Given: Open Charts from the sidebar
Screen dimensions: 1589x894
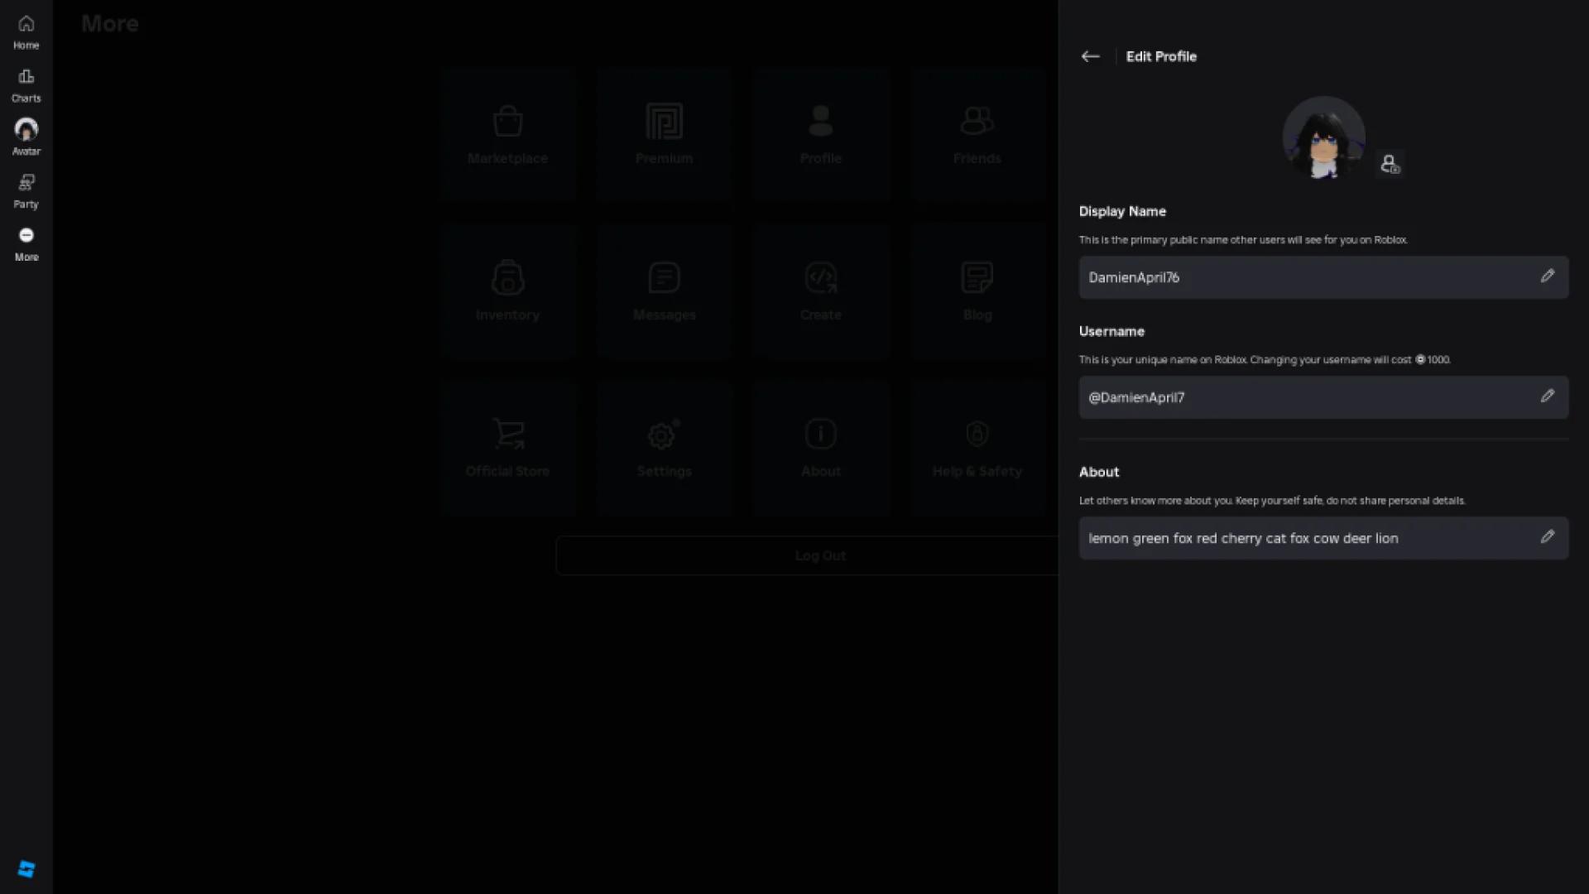Looking at the screenshot, I should pos(26,85).
